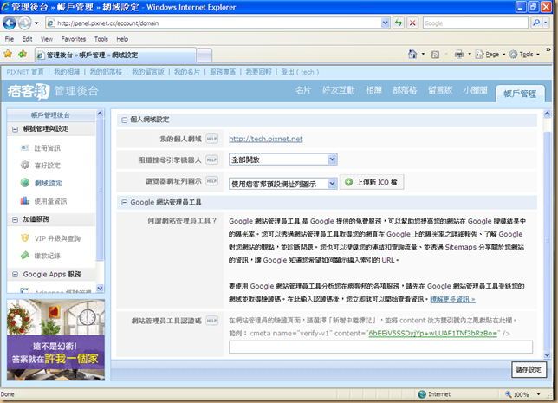This screenshot has width=558, height=403.
Task: Collapse the 個人網域設定 section header
Action: pos(124,120)
